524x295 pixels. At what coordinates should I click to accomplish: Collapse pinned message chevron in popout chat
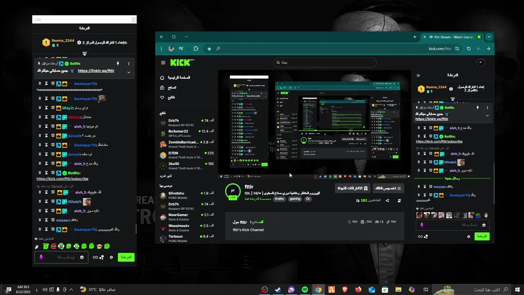129,72
